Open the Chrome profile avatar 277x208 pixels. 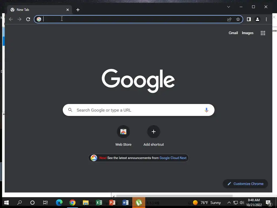(258, 19)
